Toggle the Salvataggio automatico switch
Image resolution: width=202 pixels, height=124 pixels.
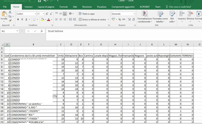[32, 1]
